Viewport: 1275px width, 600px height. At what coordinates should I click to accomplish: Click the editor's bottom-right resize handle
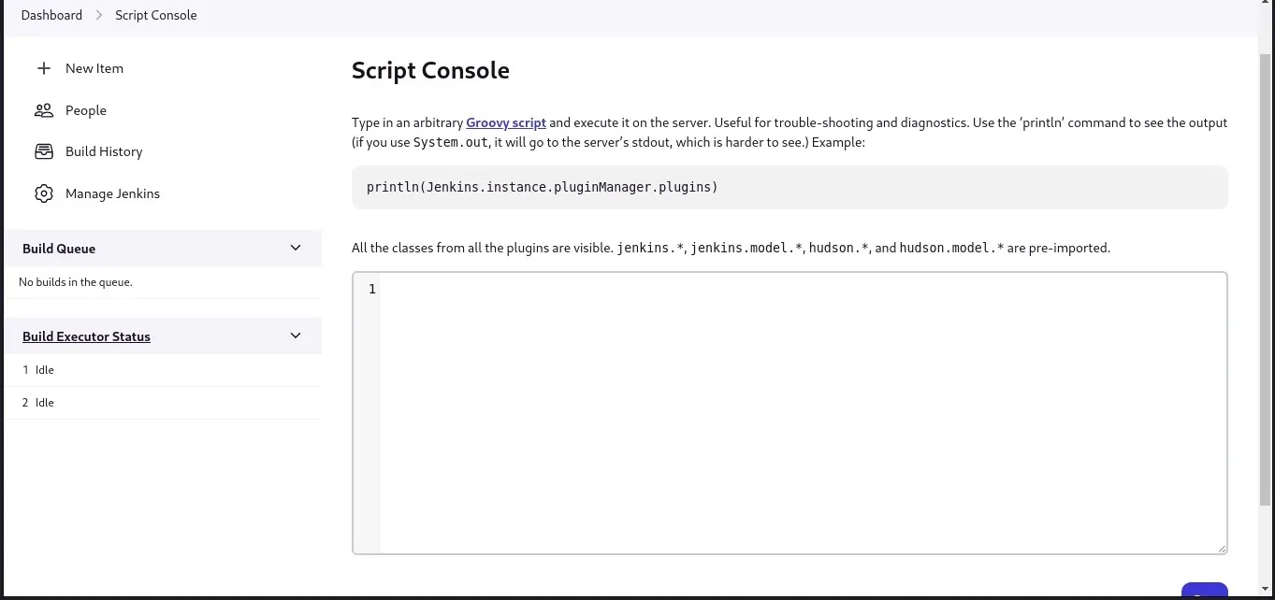click(x=1221, y=548)
